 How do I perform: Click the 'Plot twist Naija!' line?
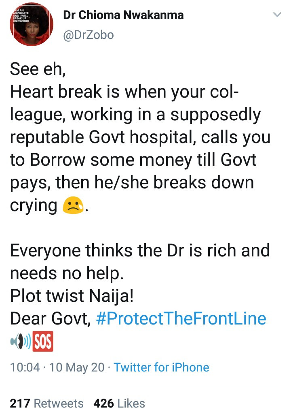72,296
